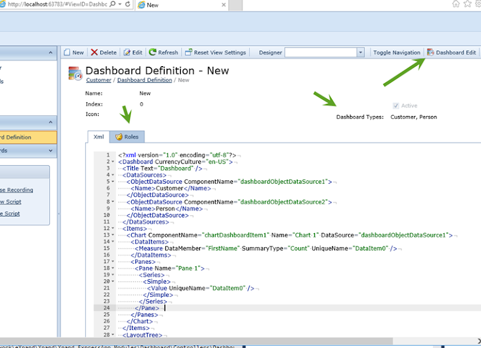Click the Dashboard Definition header icon
The image size is (481, 348).
[76, 74]
